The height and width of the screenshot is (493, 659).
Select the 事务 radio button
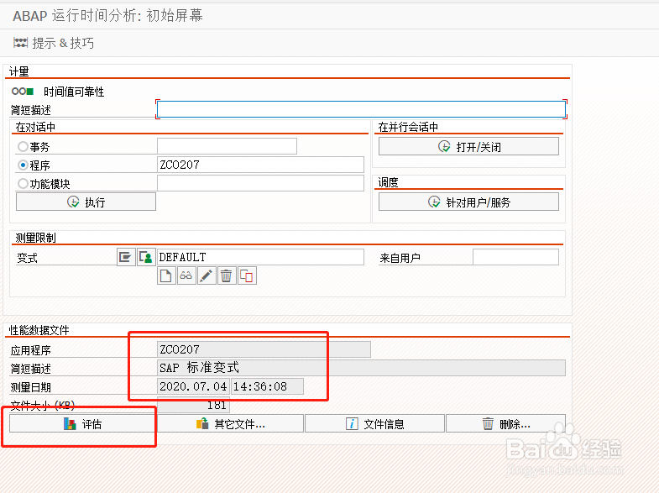pos(24,147)
